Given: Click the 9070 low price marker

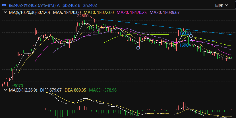Looking at the screenshot, I should coord(18,85).
